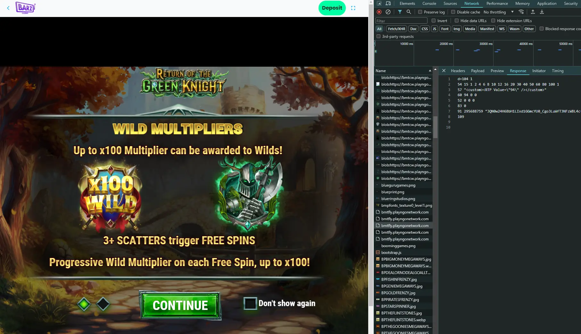The height and width of the screenshot is (334, 581).
Task: Select the second carousel diamond indicator
Action: tap(103, 304)
